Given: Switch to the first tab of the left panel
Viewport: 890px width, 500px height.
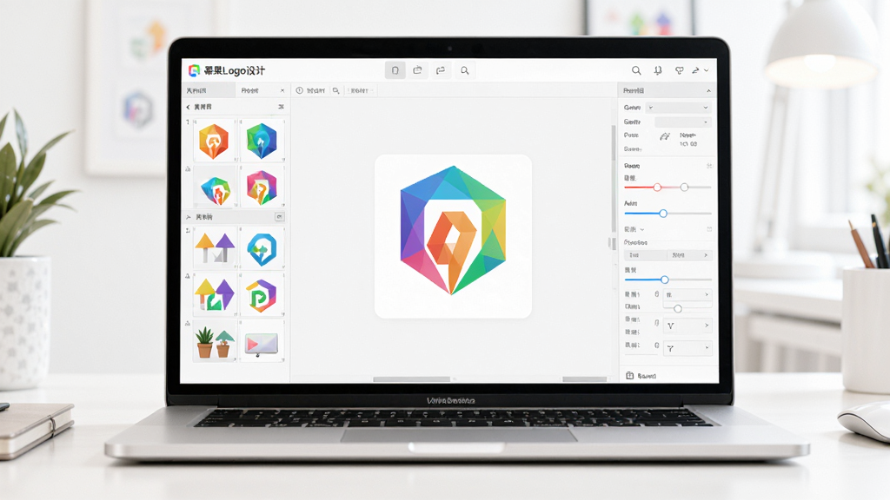Looking at the screenshot, I should pyautogui.click(x=207, y=90).
